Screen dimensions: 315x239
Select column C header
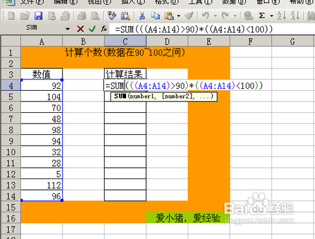[x=125, y=42]
